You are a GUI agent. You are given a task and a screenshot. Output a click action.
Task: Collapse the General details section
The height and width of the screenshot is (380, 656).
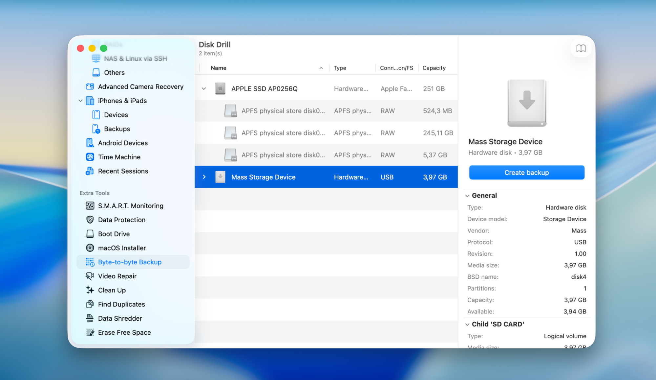467,196
